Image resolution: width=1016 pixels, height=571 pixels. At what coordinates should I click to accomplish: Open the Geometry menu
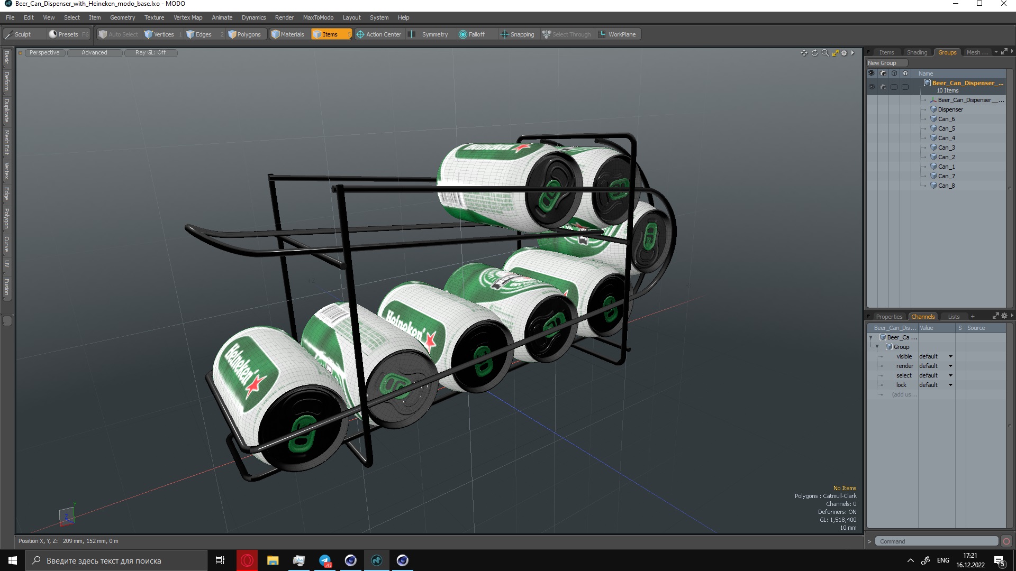click(x=122, y=17)
